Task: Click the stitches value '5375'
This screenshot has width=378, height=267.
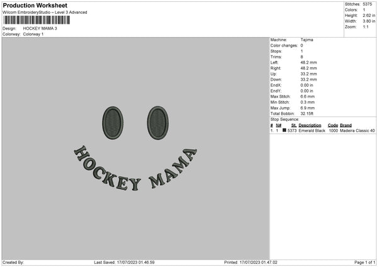Action: (367, 4)
